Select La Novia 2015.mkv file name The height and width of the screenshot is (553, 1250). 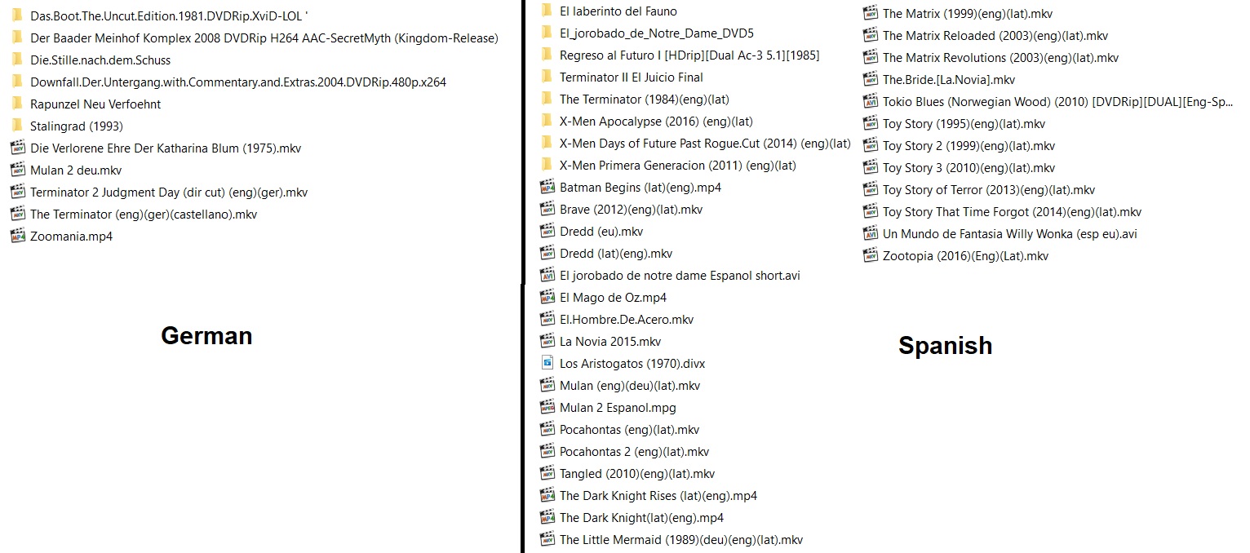[x=610, y=341]
